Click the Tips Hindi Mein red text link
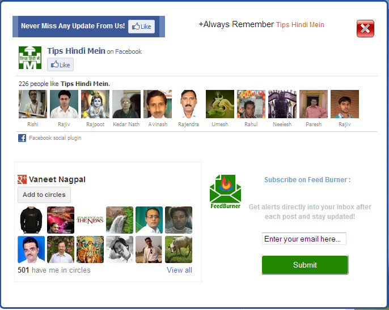The height and width of the screenshot is (310, 389). 300,25
